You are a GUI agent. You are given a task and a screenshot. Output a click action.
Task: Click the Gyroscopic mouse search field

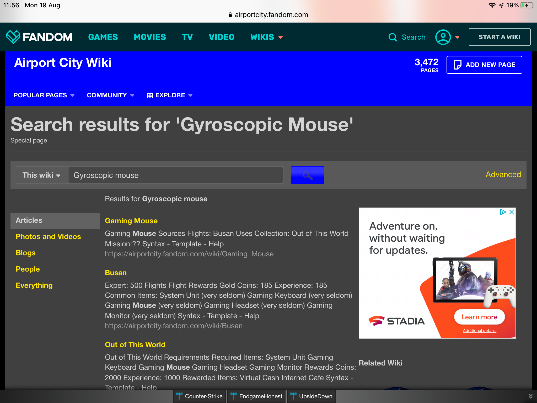click(x=175, y=175)
